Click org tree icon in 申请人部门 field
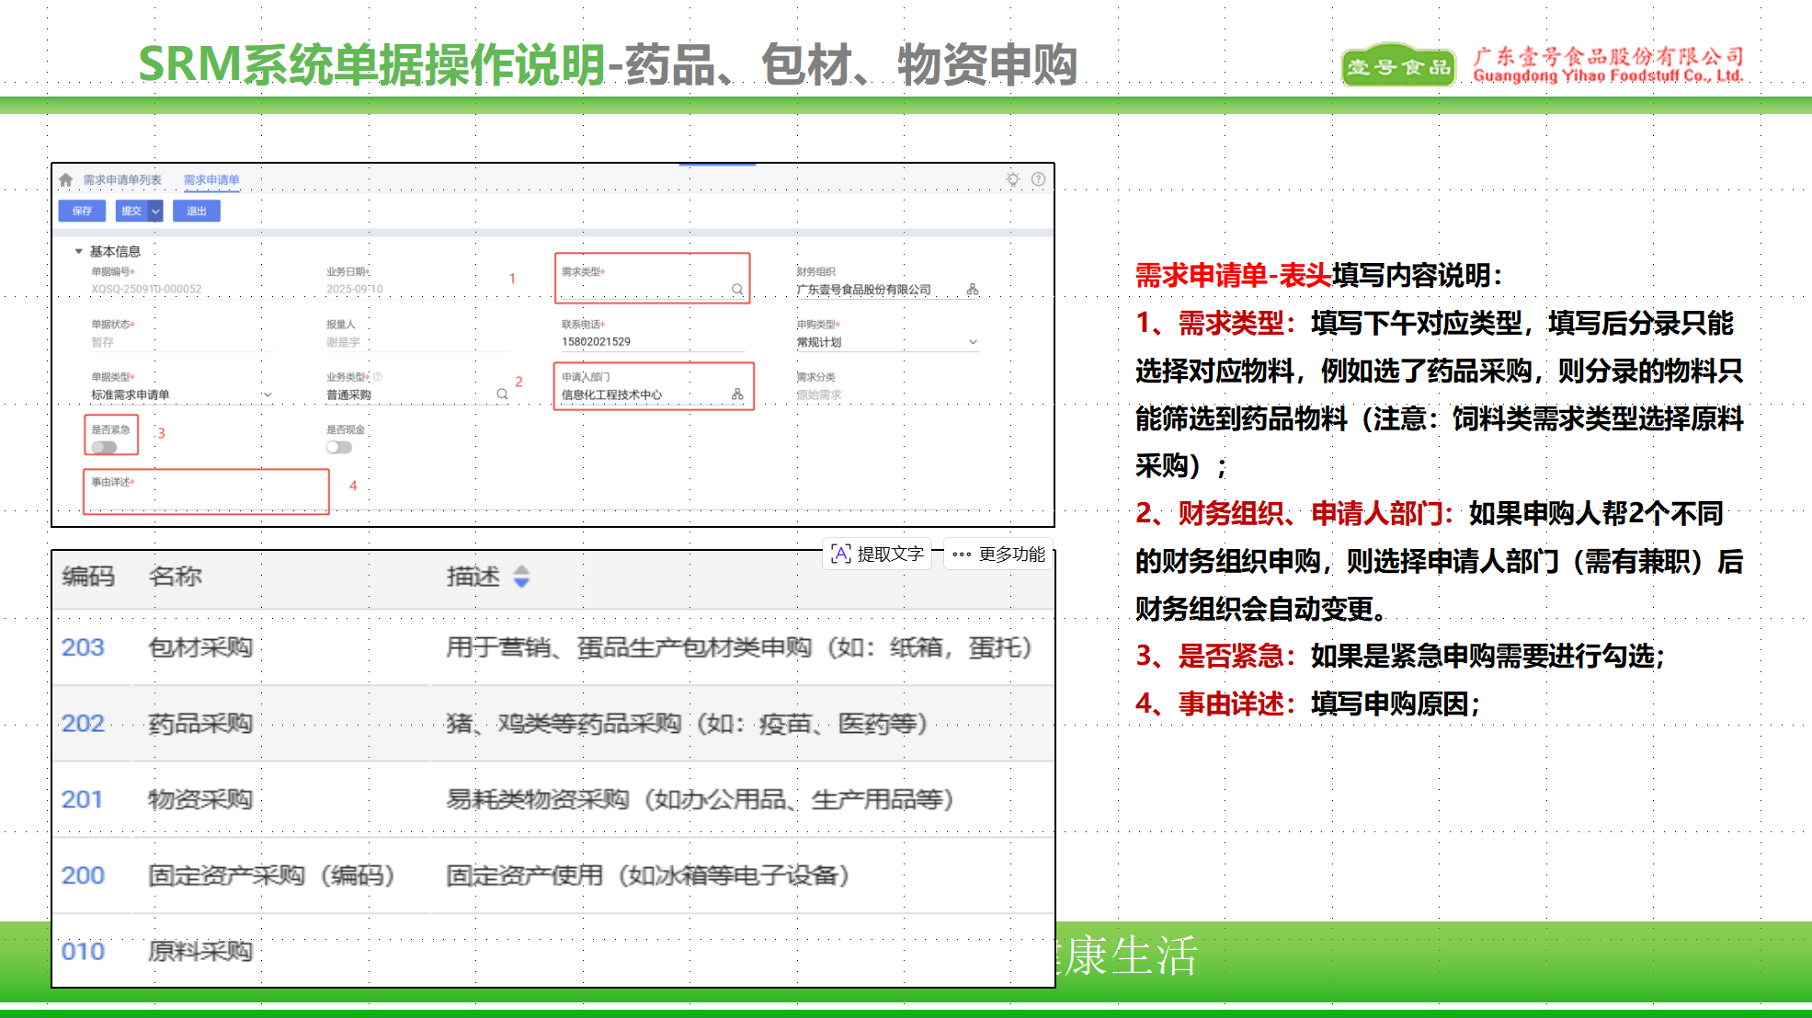1812x1018 pixels. click(x=736, y=395)
